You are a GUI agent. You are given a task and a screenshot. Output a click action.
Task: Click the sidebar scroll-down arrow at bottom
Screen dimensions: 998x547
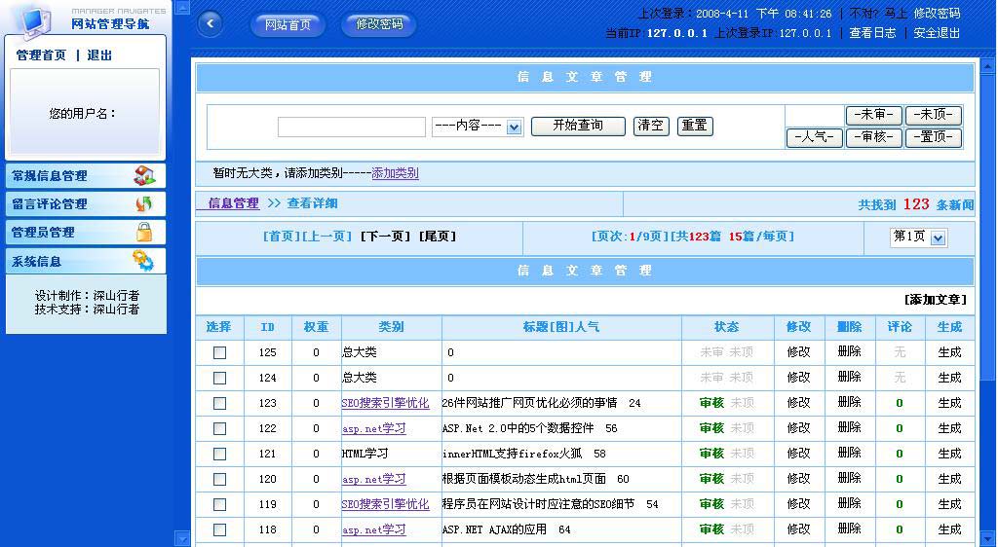[181, 538]
